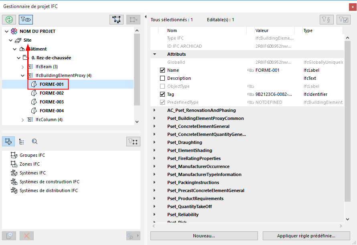The image size is (357, 245).
Task: Click the Valeur column header
Action: pos(262,30)
